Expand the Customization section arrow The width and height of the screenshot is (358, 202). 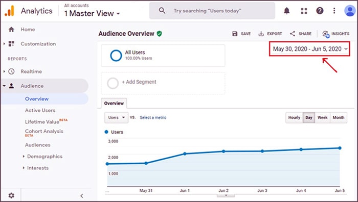tap(4, 44)
